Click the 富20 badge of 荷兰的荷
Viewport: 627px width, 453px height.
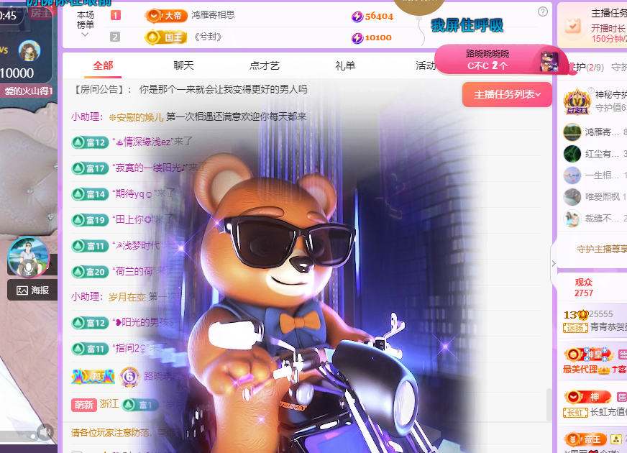coord(90,272)
